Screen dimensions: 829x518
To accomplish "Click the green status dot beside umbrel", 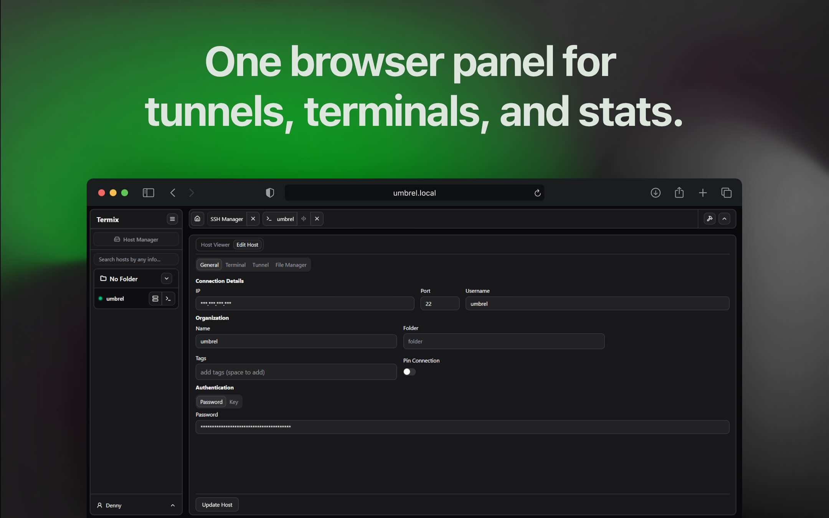I will (x=100, y=298).
